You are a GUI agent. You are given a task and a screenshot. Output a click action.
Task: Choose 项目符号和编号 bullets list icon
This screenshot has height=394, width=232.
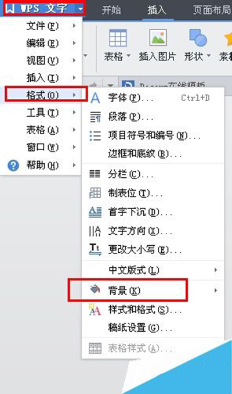95,135
